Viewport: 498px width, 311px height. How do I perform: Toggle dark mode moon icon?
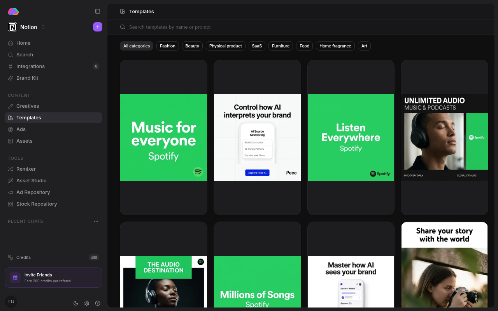[76, 303]
